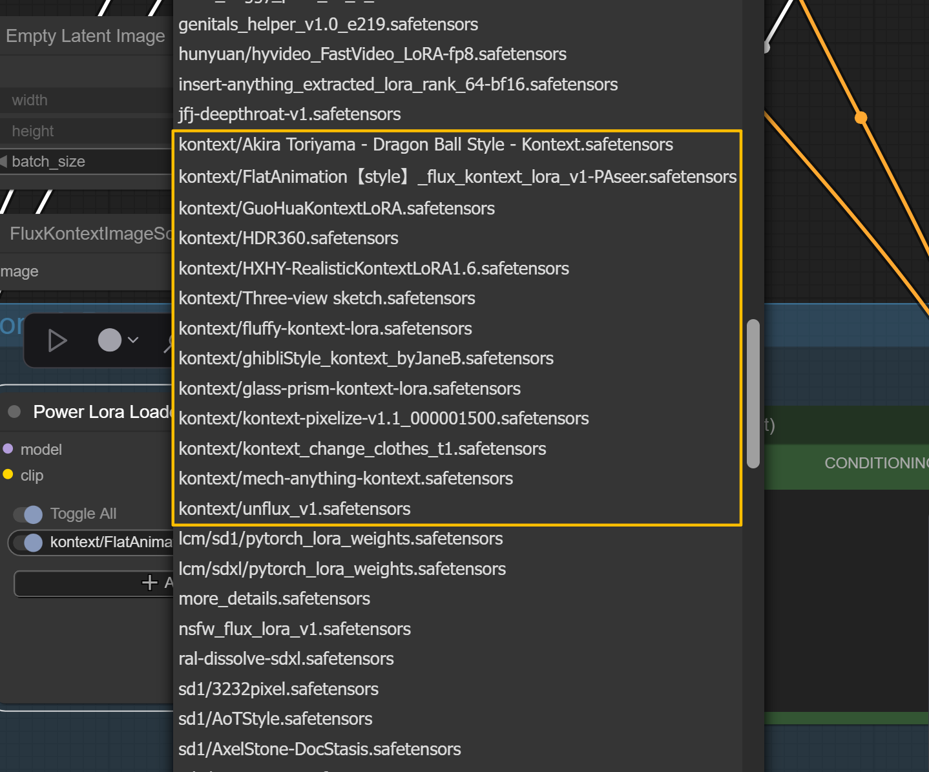Screen dimensions: 929x772
Task: Select lcm/sd1/pytorch_lora_weights.safetensors
Action: click(x=457, y=539)
